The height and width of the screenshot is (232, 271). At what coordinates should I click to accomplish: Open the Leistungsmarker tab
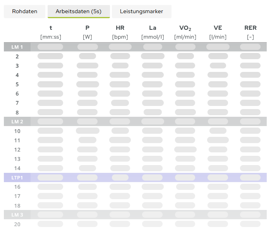pyautogui.click(x=141, y=12)
